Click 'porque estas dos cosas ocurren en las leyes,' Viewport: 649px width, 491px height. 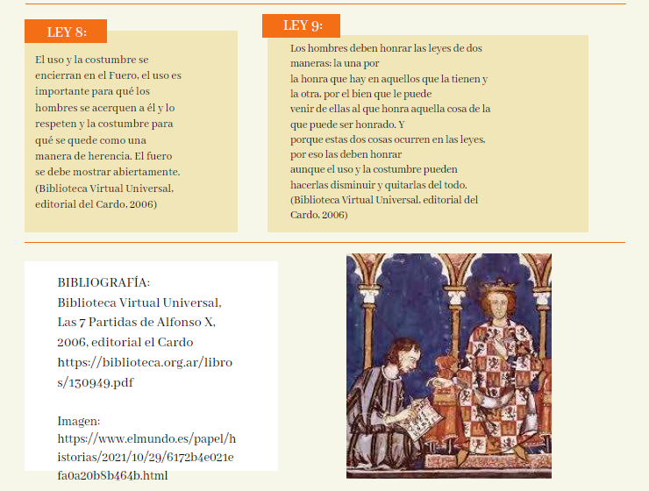pyautogui.click(x=388, y=139)
